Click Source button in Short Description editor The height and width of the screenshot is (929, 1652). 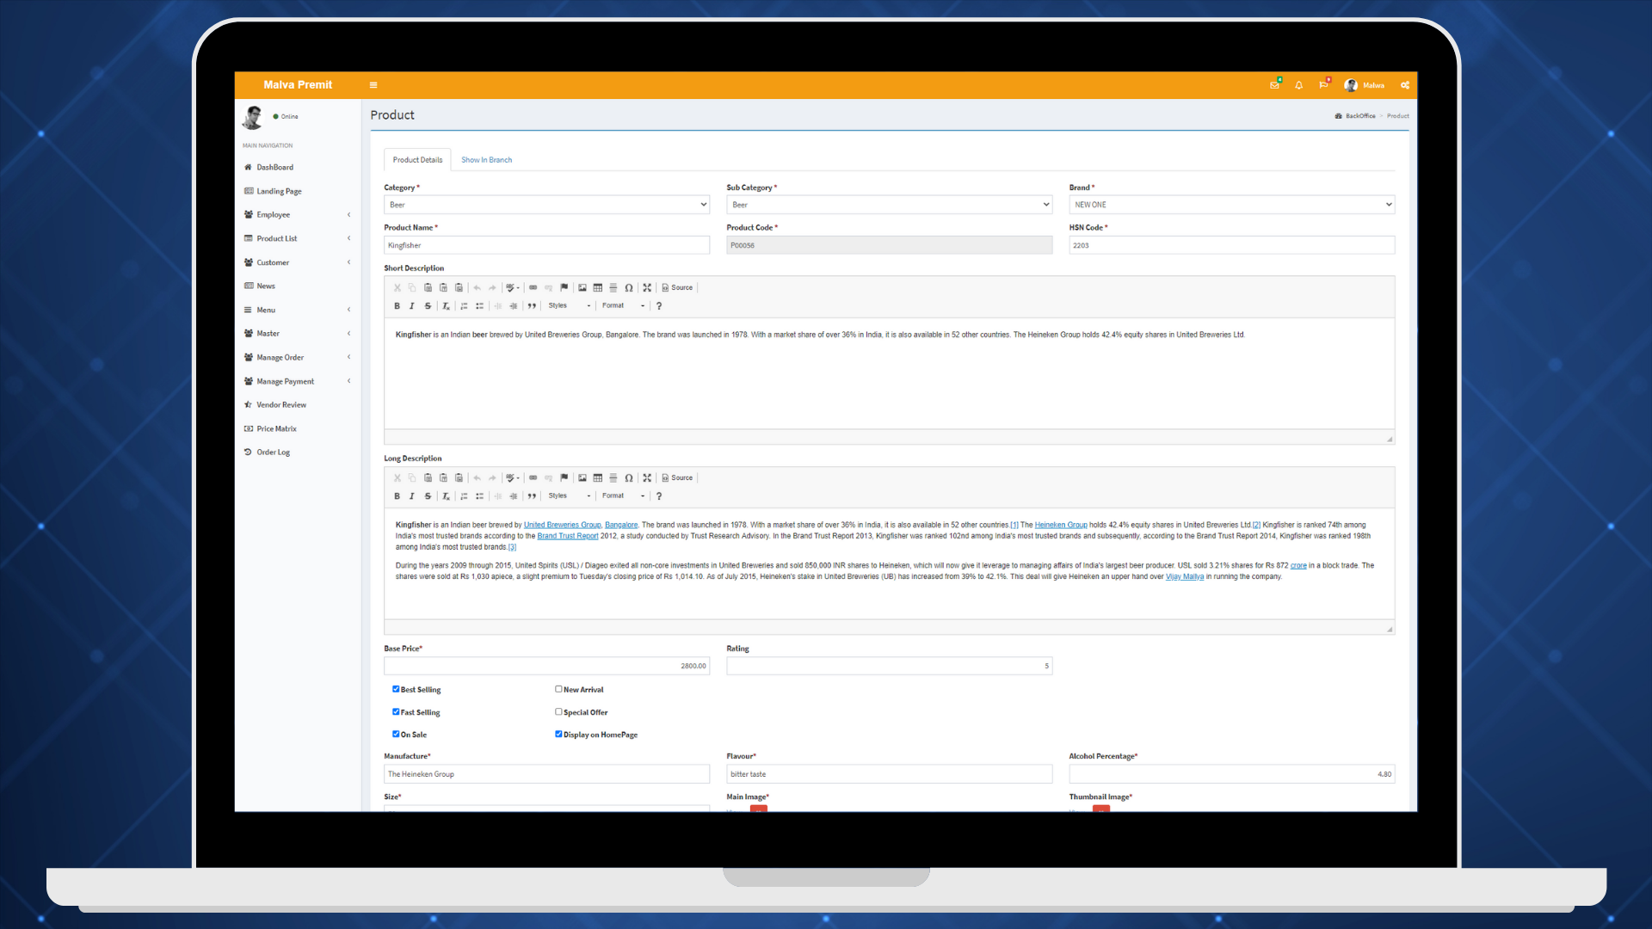[x=677, y=288]
